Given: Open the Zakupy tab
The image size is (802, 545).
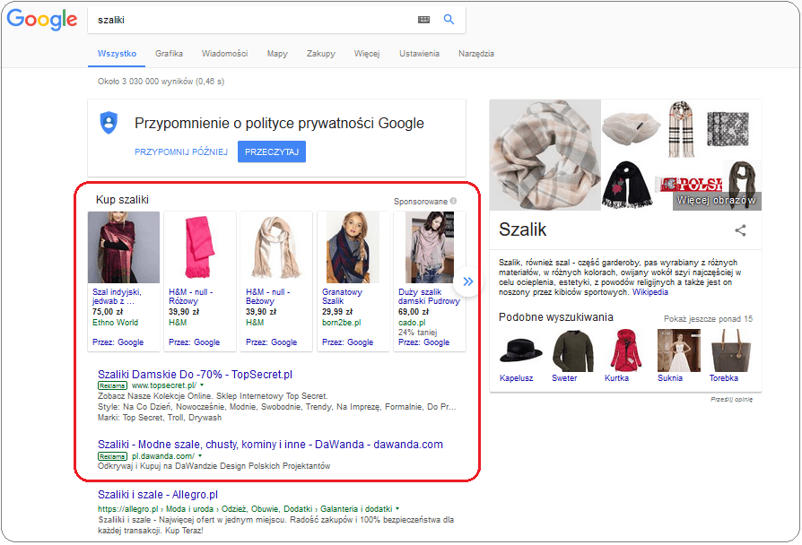Looking at the screenshot, I should [x=320, y=54].
